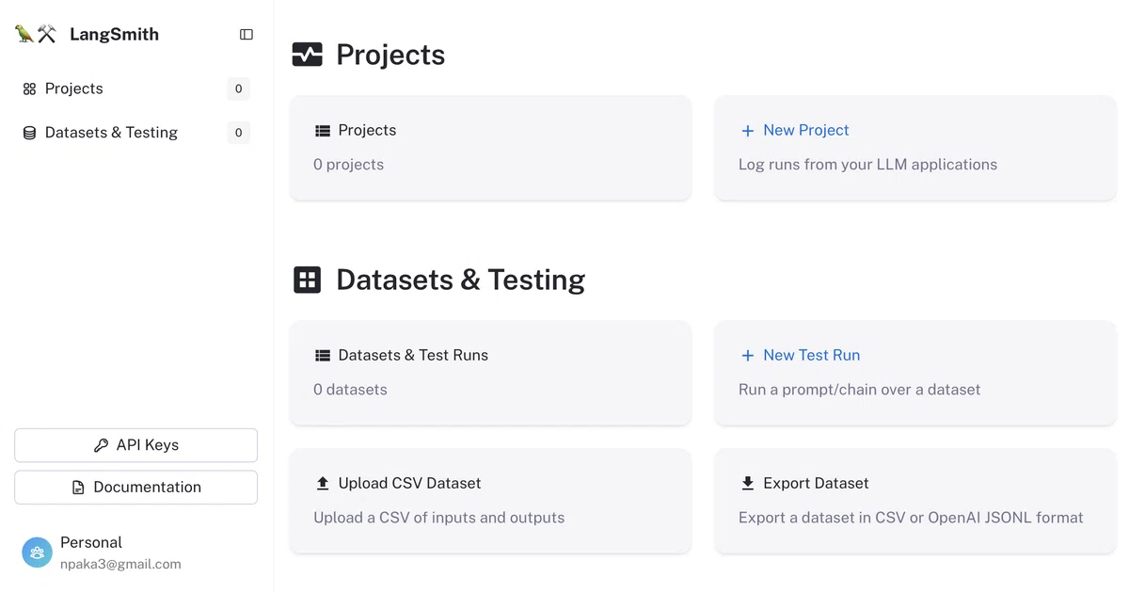Click the Projects count badge in sidebar
The height and width of the screenshot is (593, 1129).
pyautogui.click(x=238, y=88)
